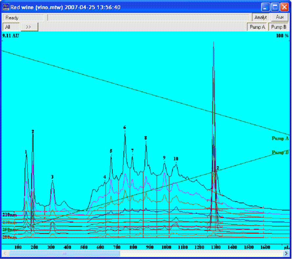Select peak label 10 on the chromatogram
This screenshot has width=292, height=259.
(176, 159)
